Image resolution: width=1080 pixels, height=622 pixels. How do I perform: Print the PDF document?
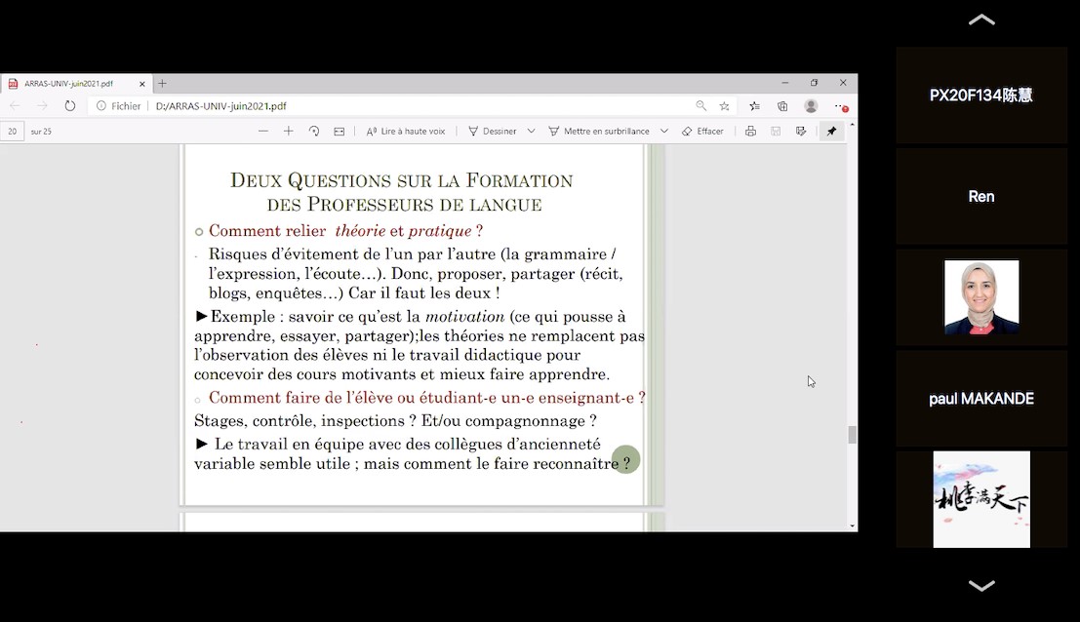(750, 131)
